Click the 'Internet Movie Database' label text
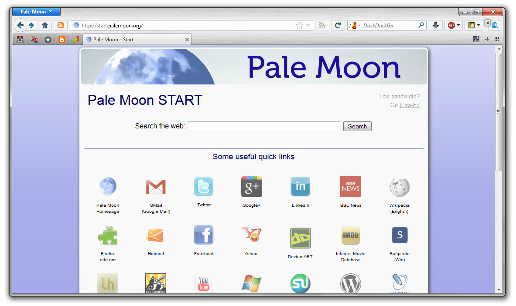This screenshot has width=516, height=306. coord(351,256)
